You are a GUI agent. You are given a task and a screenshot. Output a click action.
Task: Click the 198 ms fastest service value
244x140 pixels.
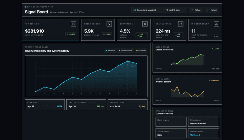100,106
